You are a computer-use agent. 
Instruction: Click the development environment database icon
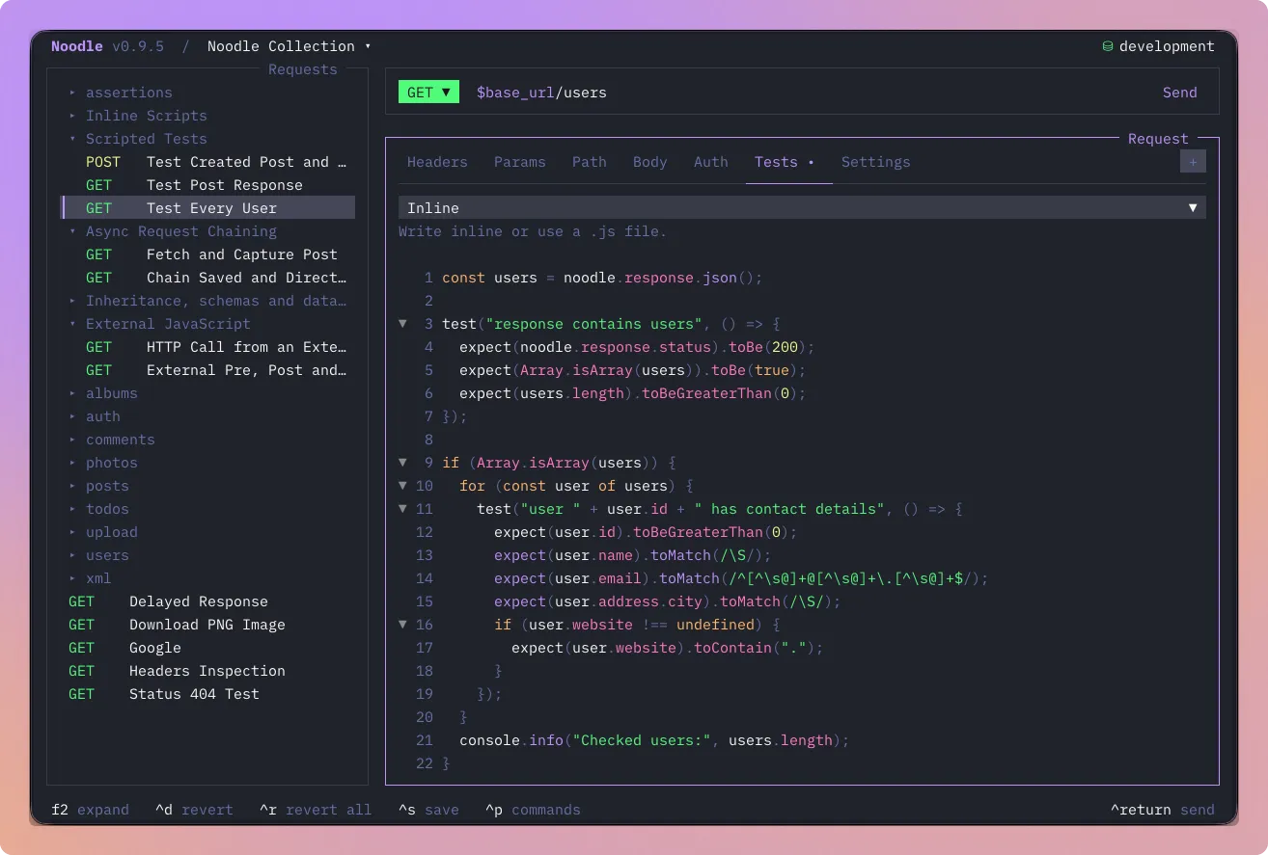click(x=1108, y=46)
